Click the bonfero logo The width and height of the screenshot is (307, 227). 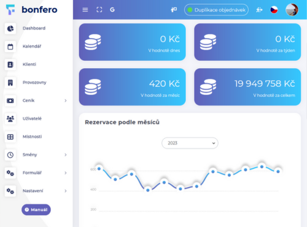pyautogui.click(x=31, y=10)
